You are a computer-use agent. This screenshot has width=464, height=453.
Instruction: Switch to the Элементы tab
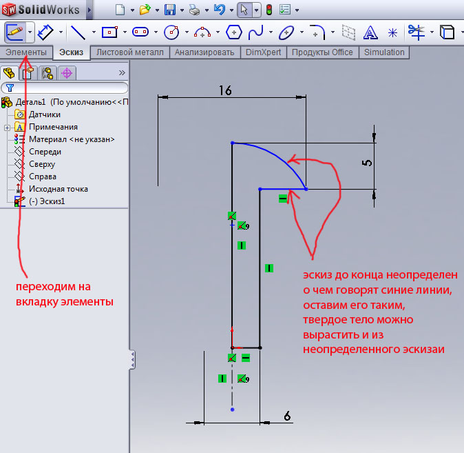tap(26, 52)
